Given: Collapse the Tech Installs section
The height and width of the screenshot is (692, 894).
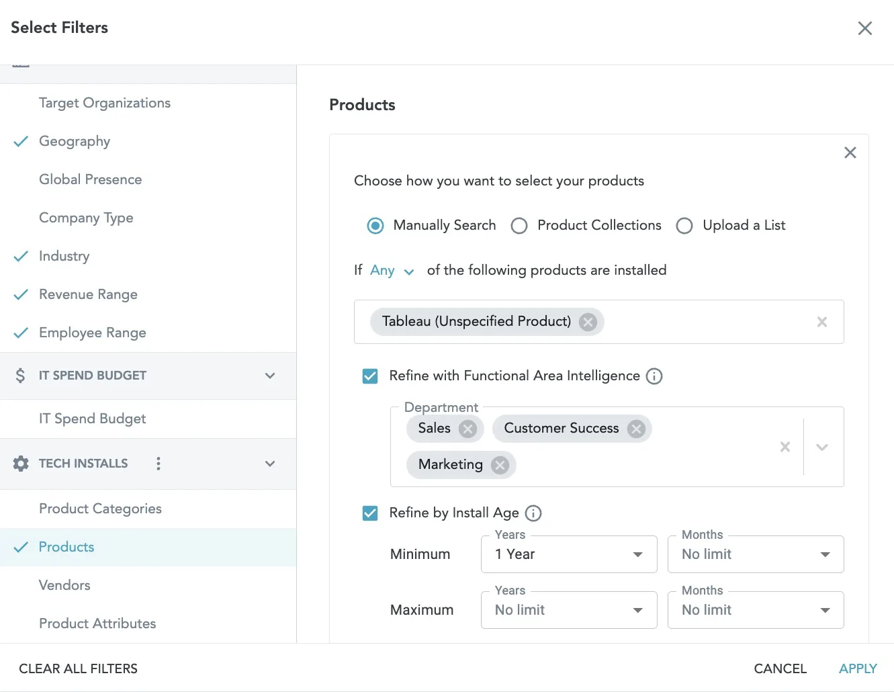Looking at the screenshot, I should tap(270, 464).
